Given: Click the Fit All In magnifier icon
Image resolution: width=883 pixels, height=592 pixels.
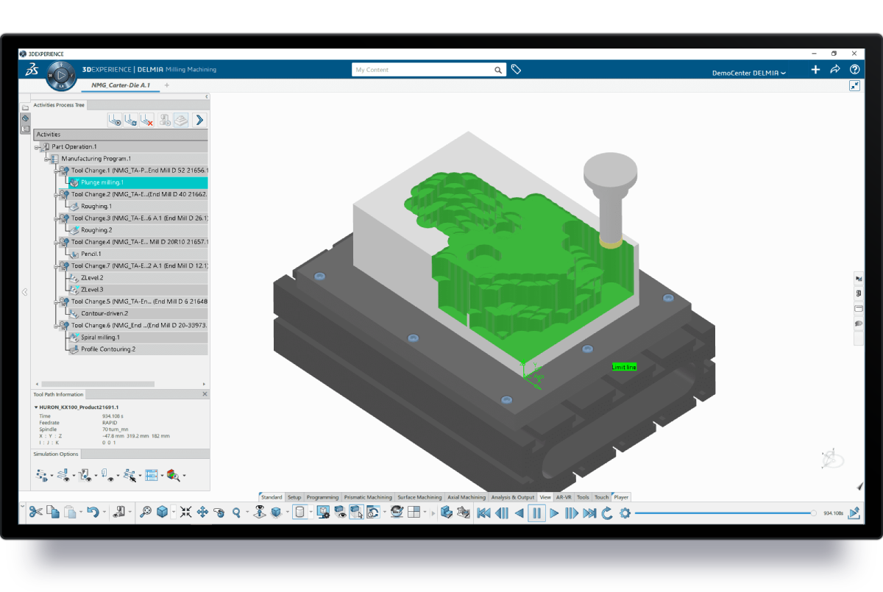Looking at the screenshot, I should [145, 513].
